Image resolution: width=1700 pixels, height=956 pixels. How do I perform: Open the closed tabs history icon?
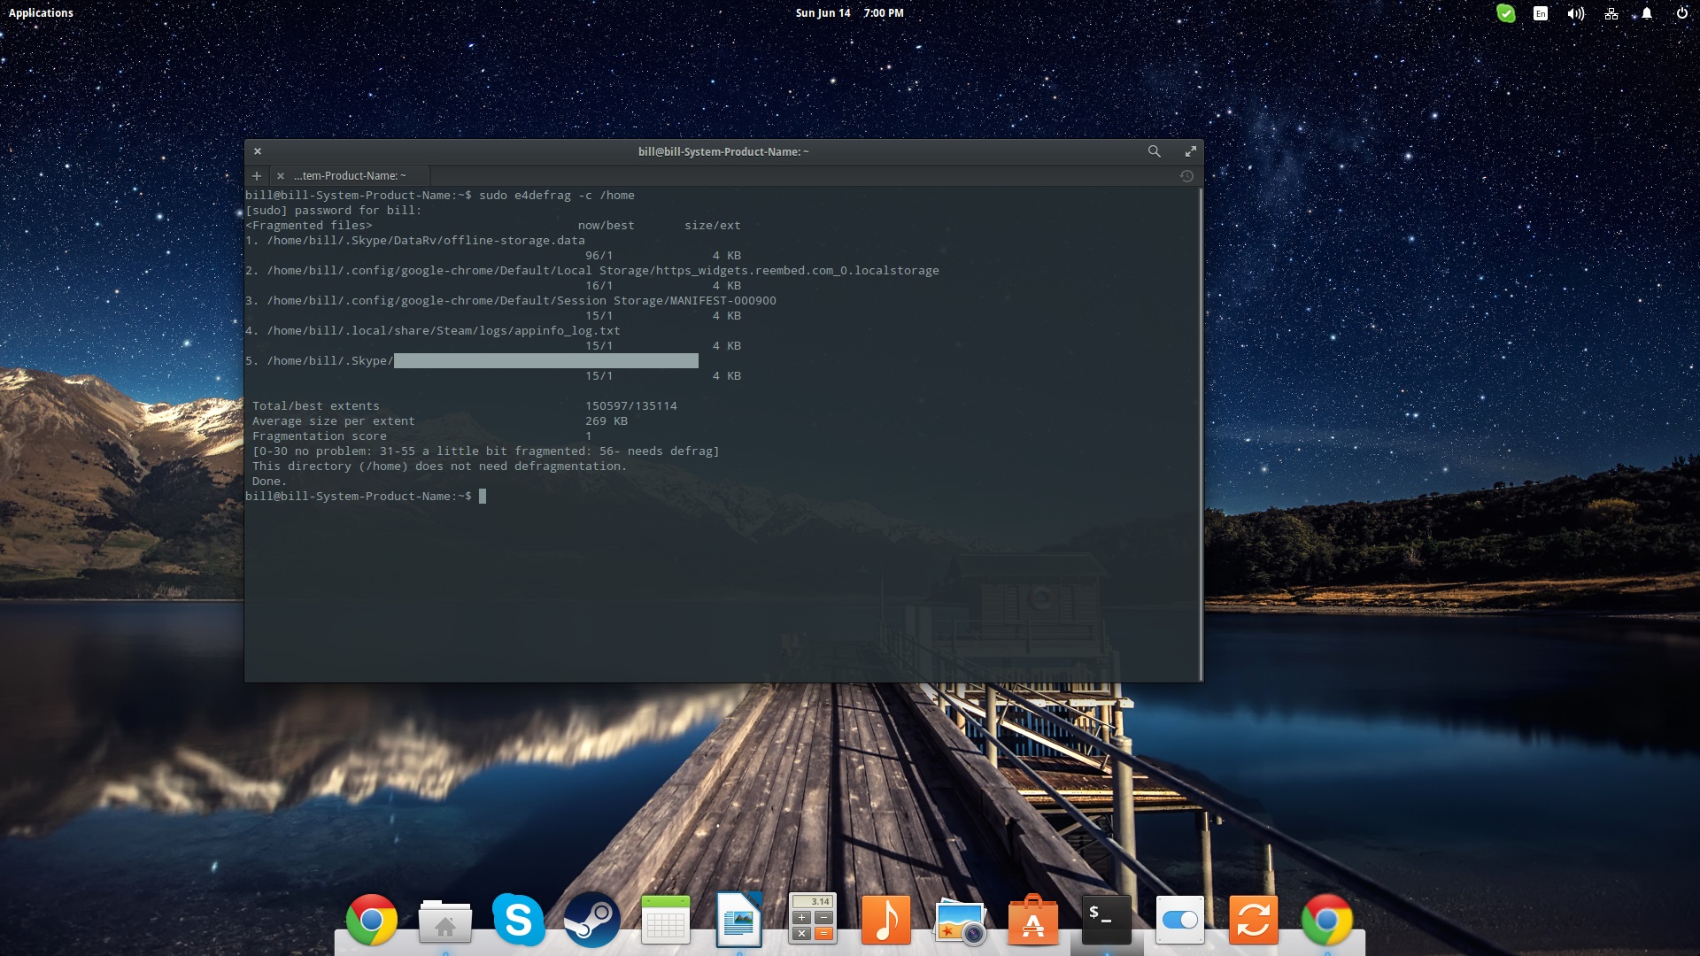point(1186,175)
